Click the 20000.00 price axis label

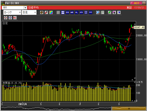click(x=141, y=36)
